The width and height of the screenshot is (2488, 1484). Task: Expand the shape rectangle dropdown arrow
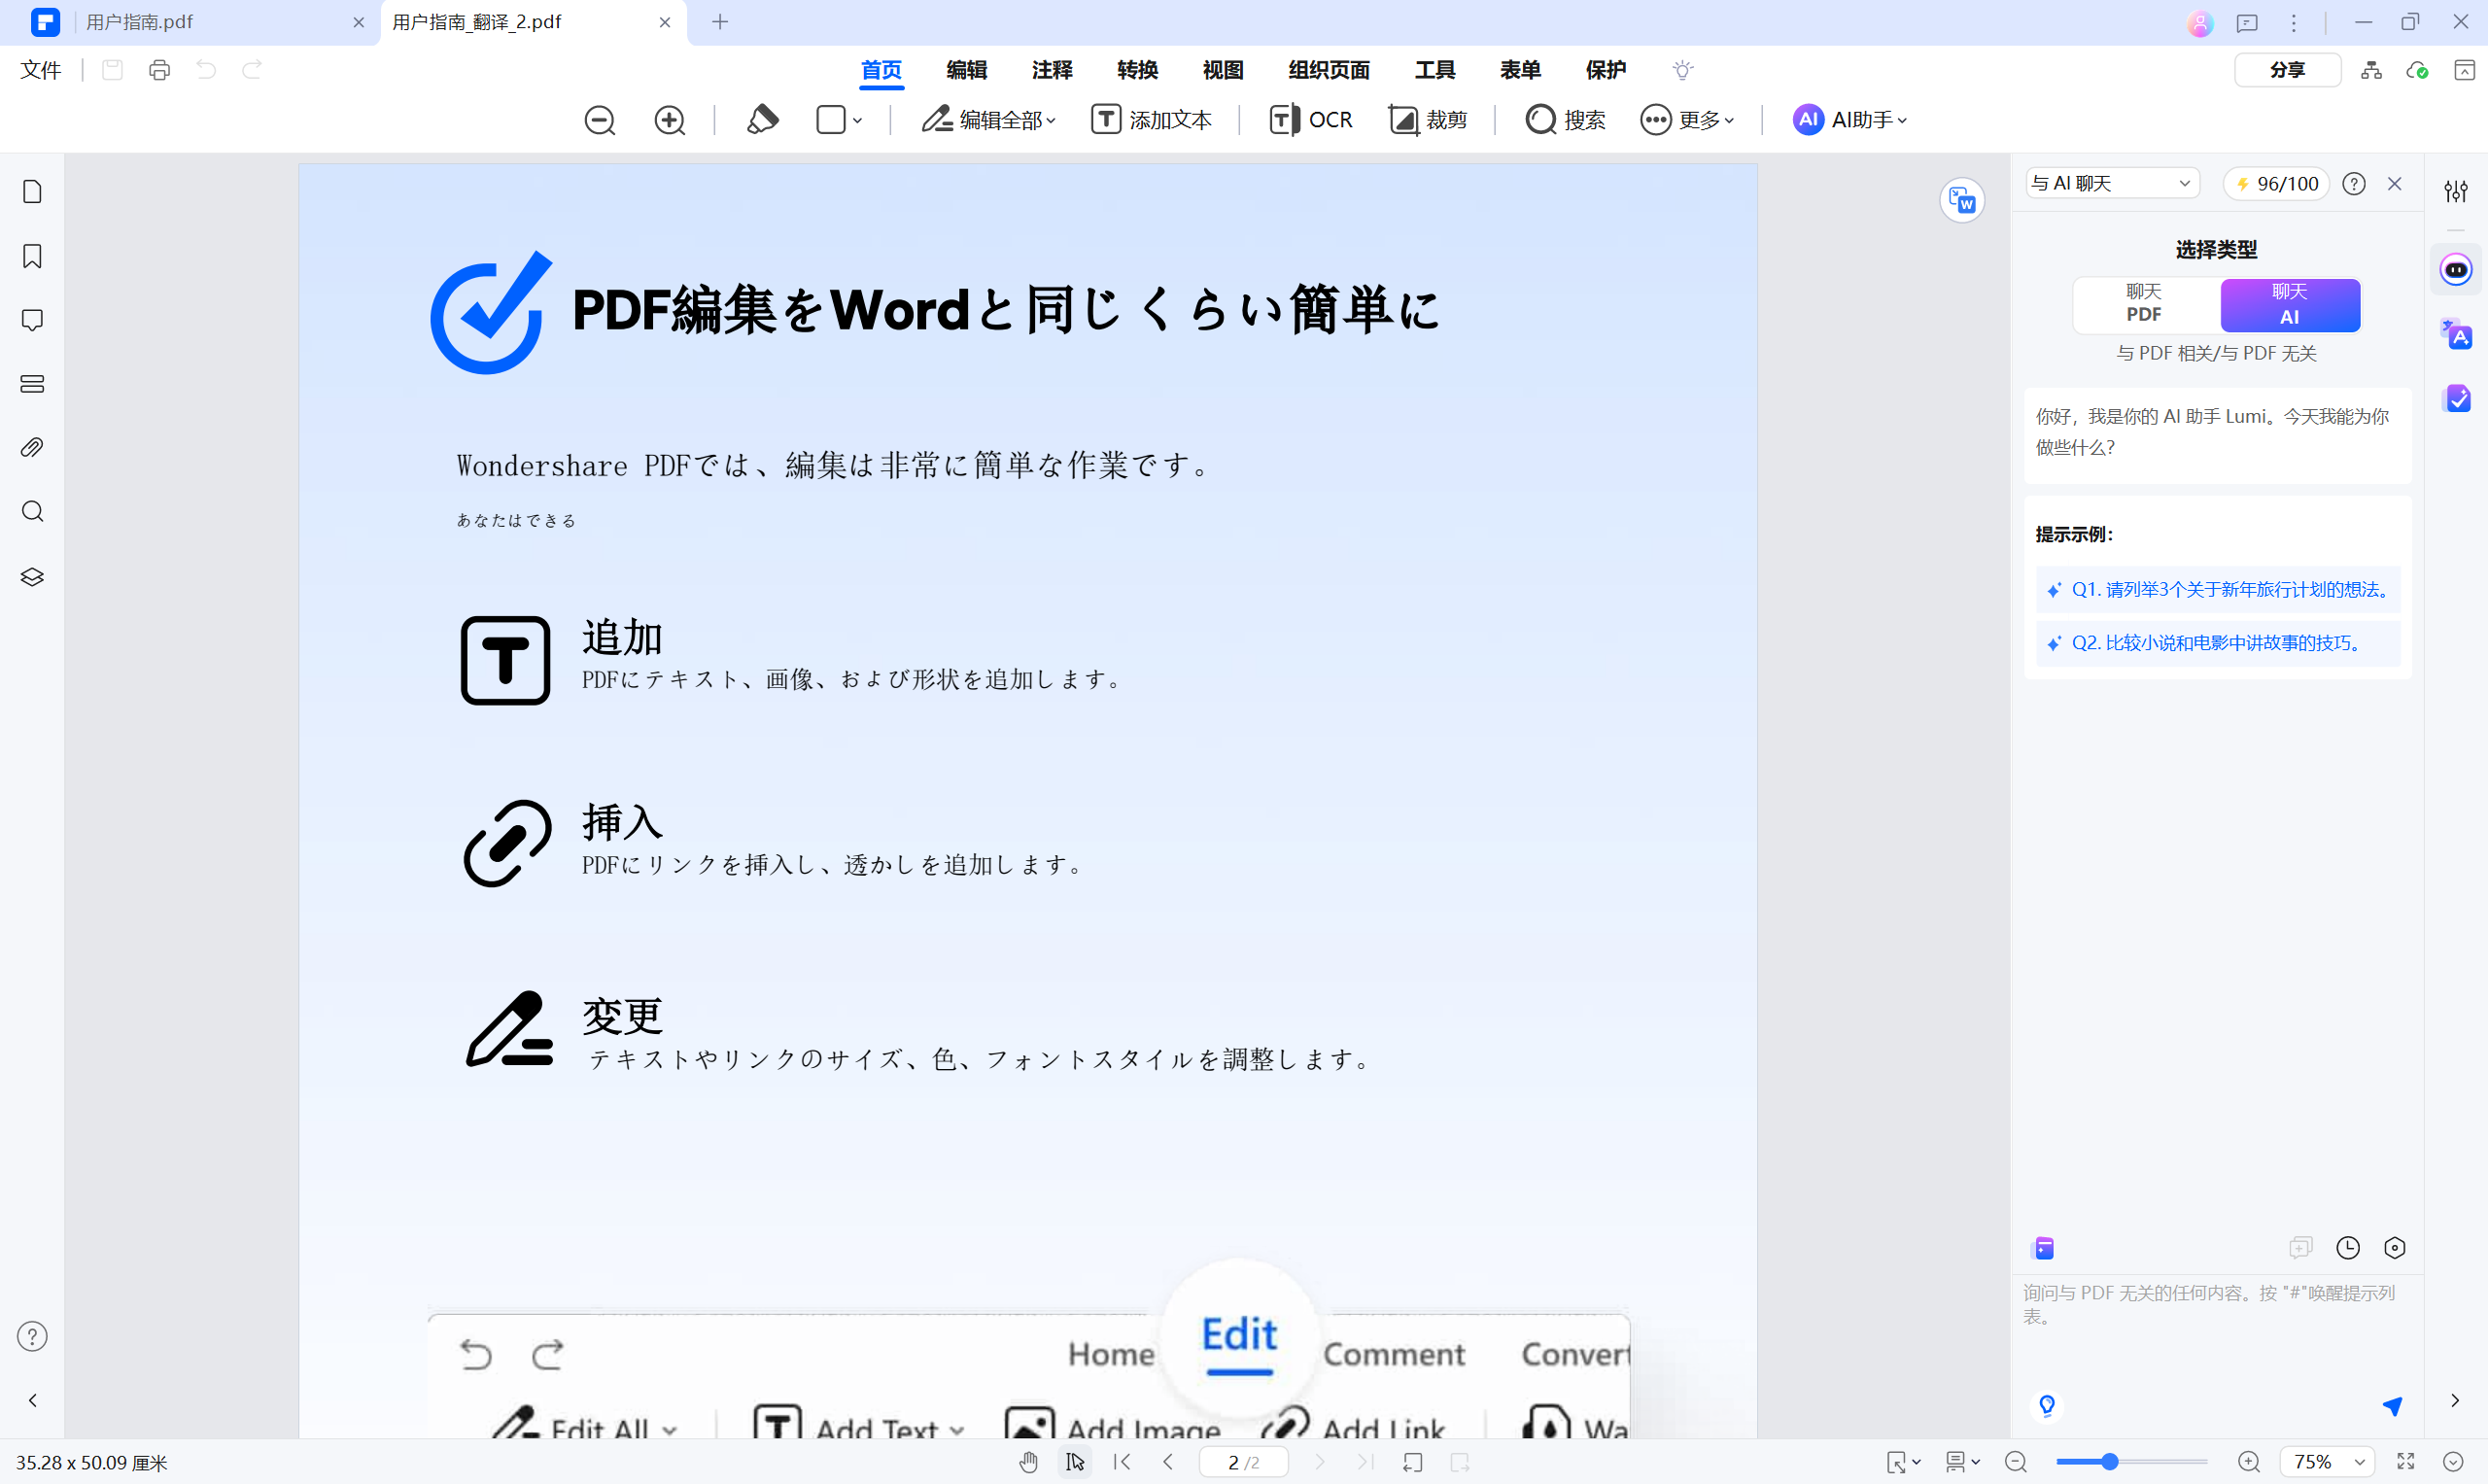click(858, 121)
